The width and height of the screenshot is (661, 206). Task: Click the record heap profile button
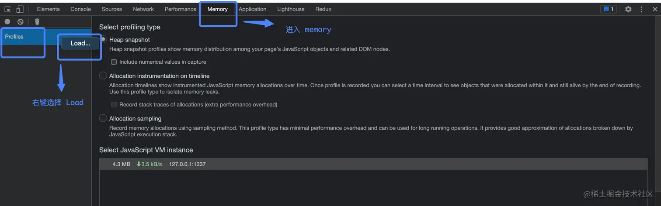[7, 21]
